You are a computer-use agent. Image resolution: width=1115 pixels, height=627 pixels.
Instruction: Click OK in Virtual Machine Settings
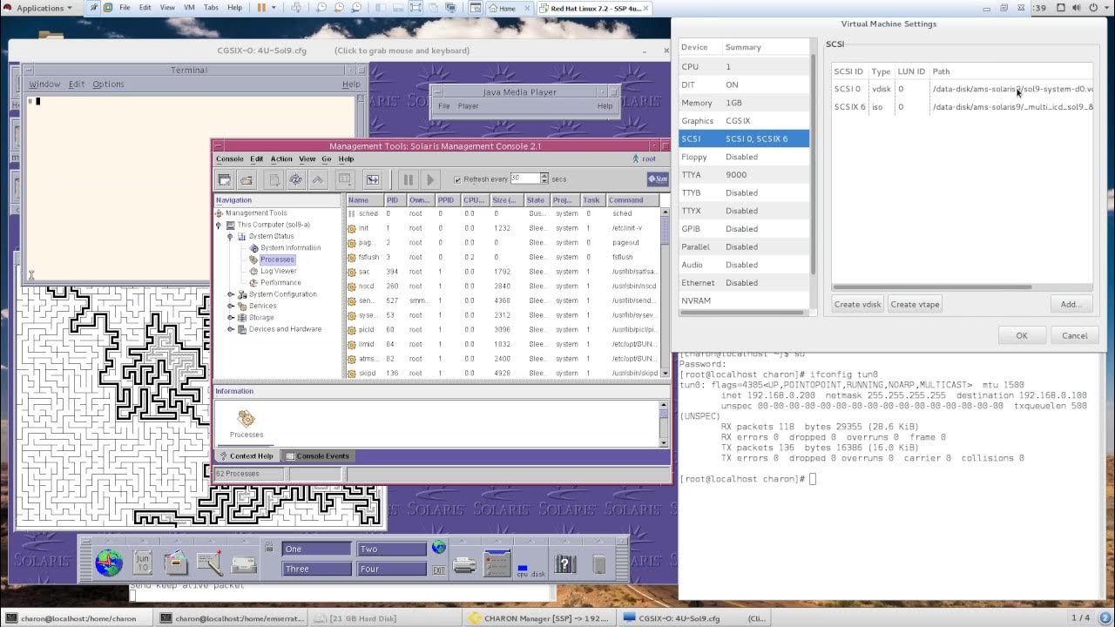coord(1022,335)
